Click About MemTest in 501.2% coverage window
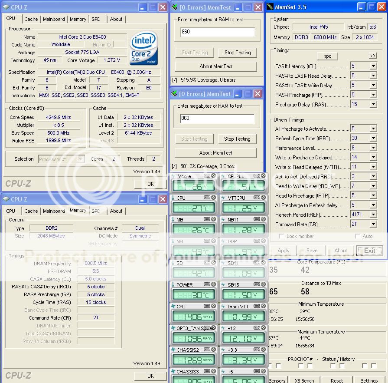 (215, 153)
